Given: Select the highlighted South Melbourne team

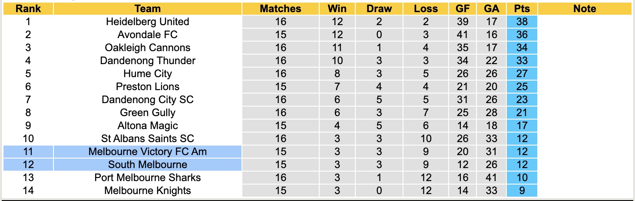Looking at the screenshot, I should [x=148, y=165].
